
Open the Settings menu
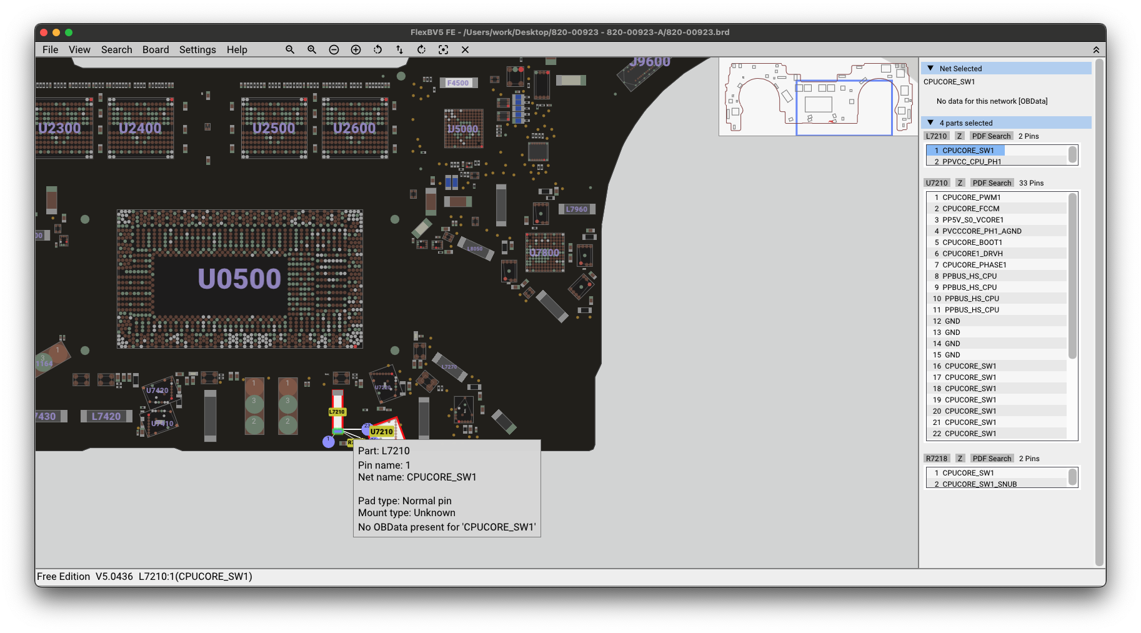(x=197, y=49)
